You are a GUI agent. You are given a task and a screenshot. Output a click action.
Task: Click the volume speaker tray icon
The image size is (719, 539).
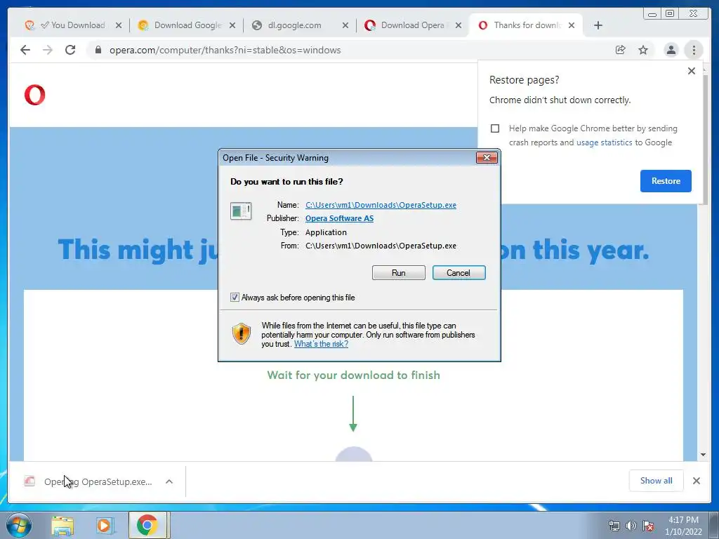pos(631,526)
